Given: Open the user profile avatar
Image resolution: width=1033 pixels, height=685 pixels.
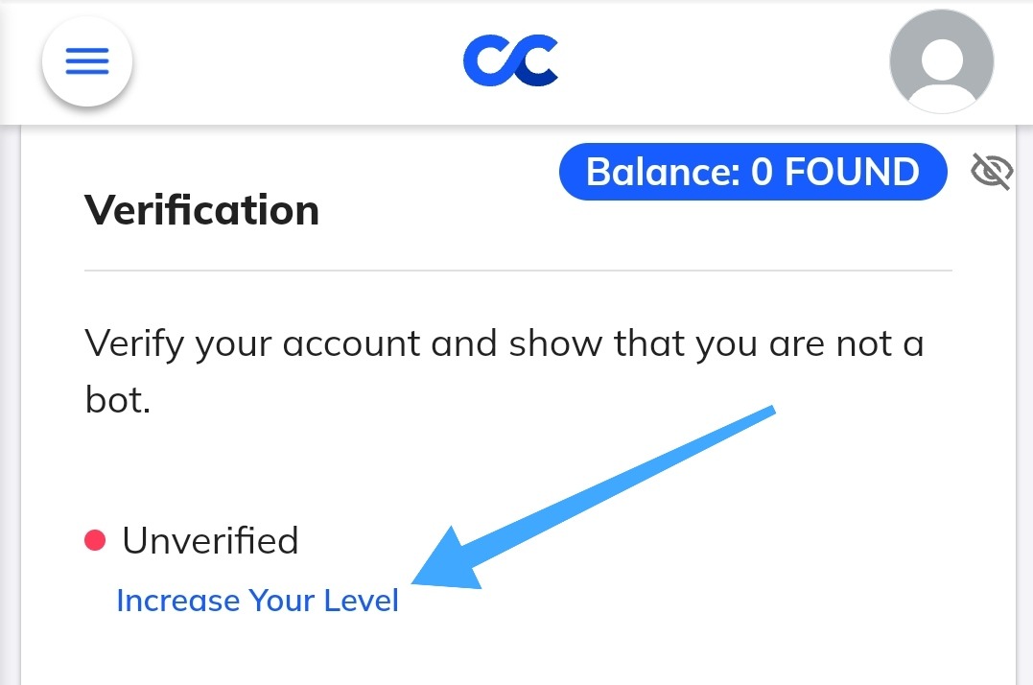Looking at the screenshot, I should (941, 62).
